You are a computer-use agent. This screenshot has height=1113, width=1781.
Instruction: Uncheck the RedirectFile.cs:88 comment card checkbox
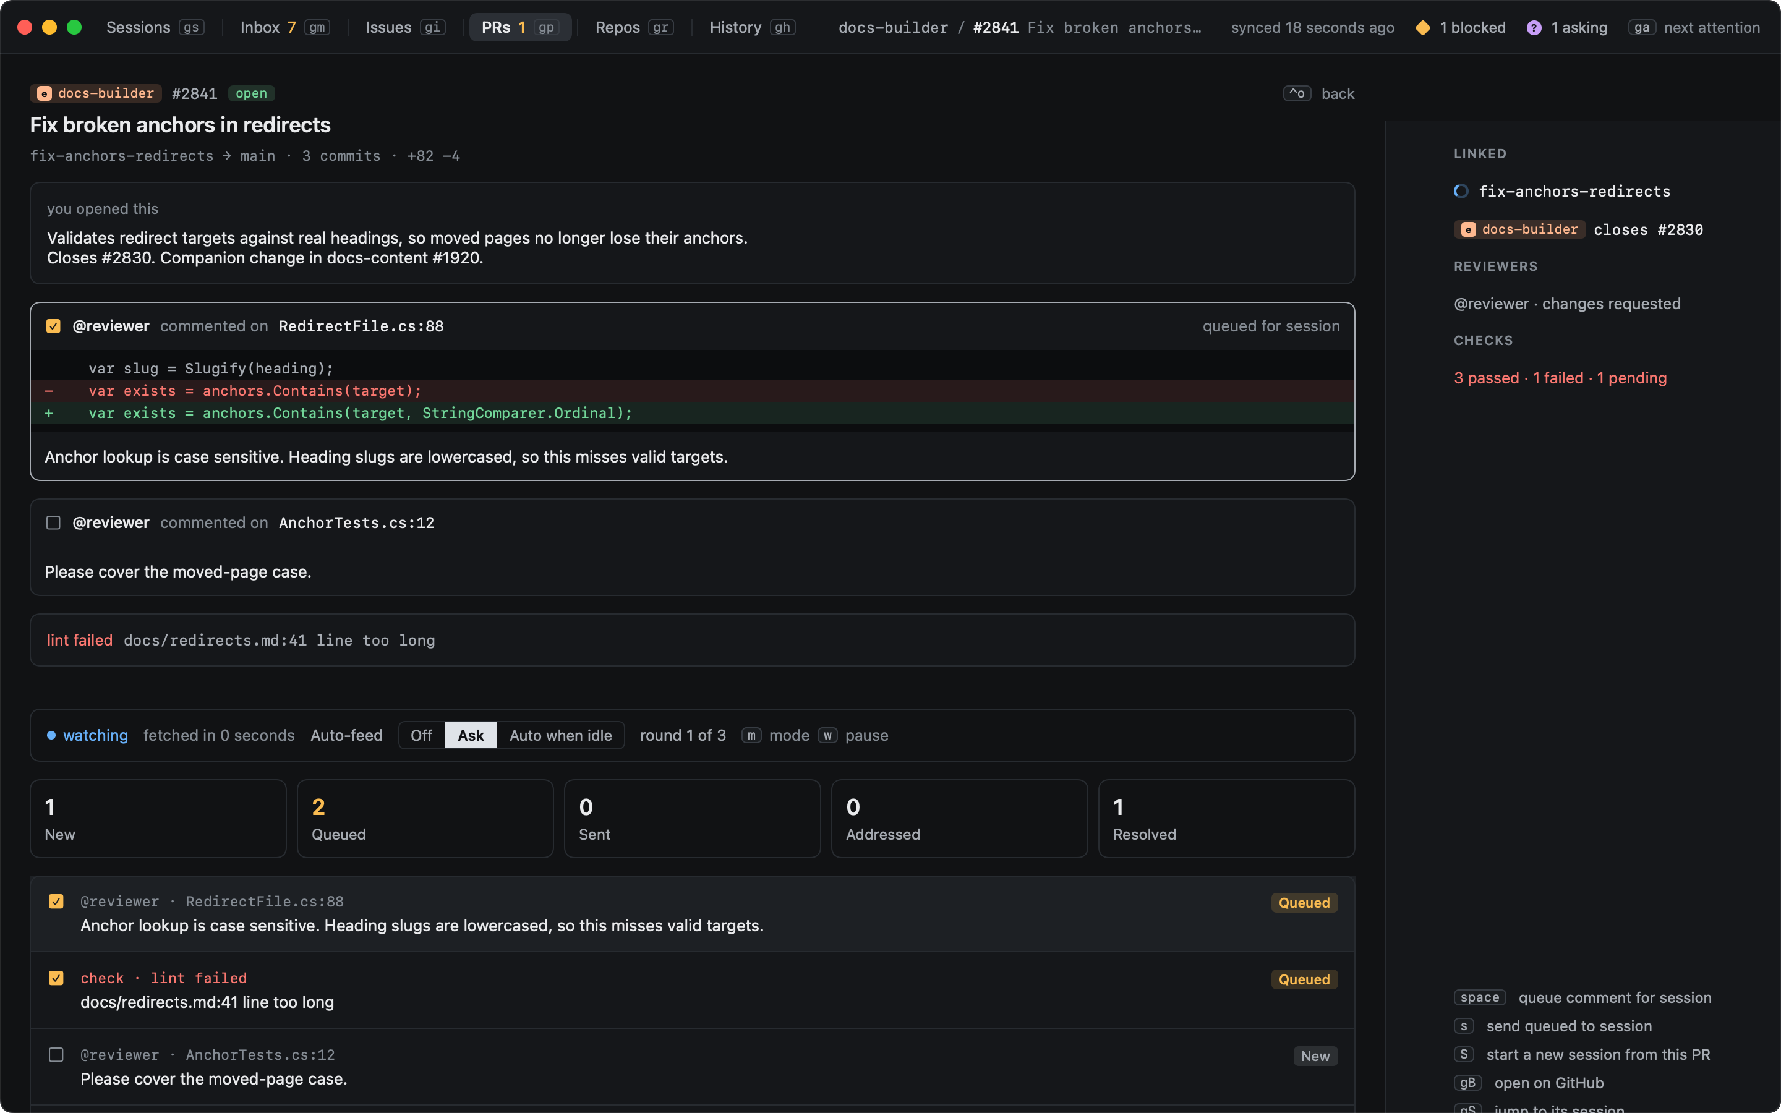pos(53,326)
